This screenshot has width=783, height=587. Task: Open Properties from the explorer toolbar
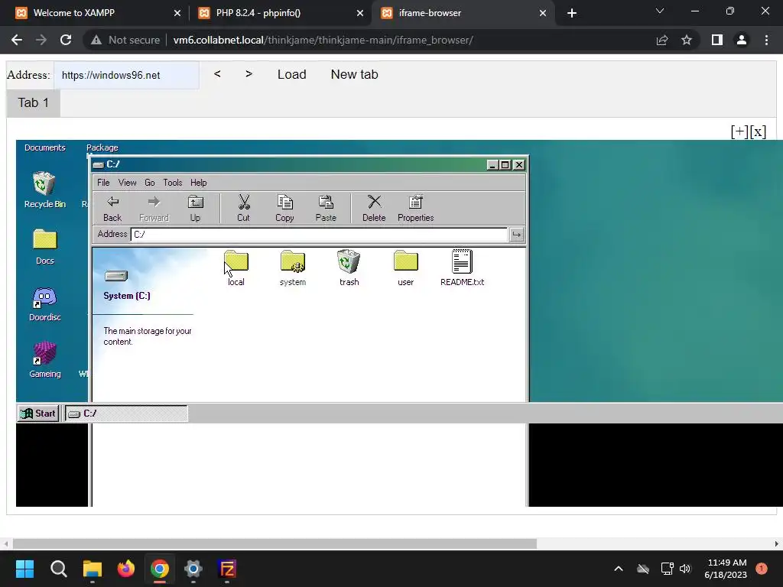415,208
